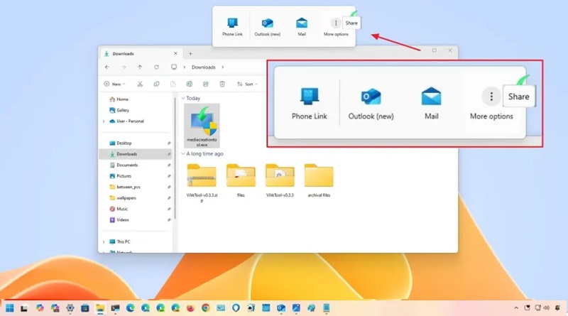Image resolution: width=568 pixels, height=316 pixels.
Task: Choose Phone Link in the smaller share flyout
Action: (232, 27)
